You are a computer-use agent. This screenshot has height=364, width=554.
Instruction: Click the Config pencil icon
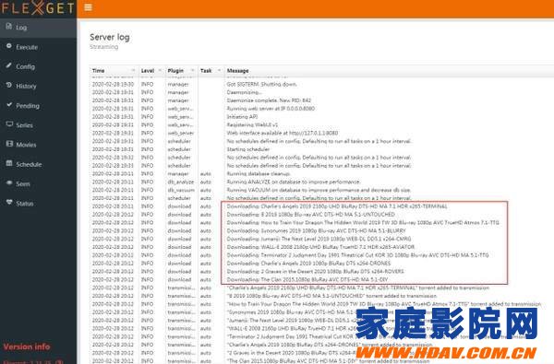9,65
